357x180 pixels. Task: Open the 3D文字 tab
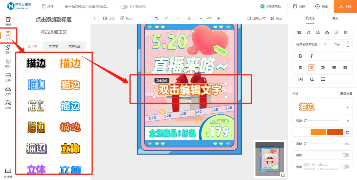click(53, 46)
